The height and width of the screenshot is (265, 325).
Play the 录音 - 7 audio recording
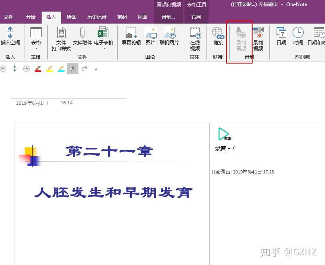(223, 133)
